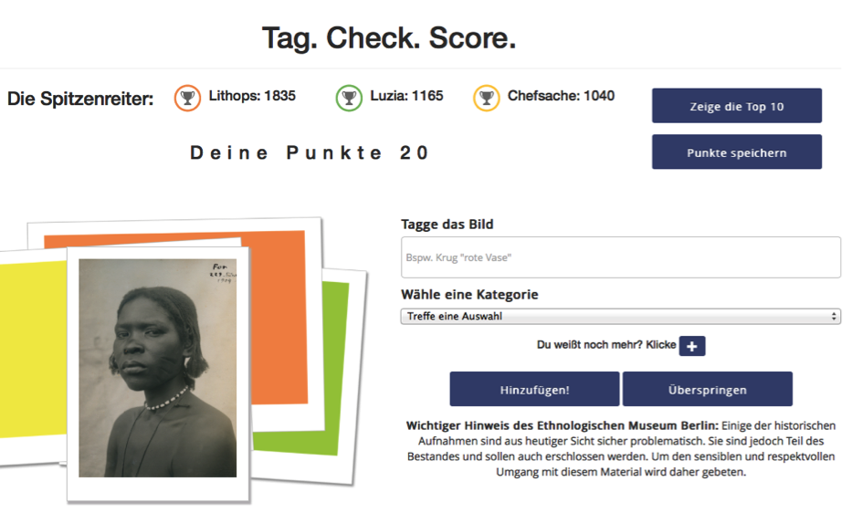Image resolution: width=863 pixels, height=513 pixels.
Task: Show the top 10 leaderboard
Action: [x=736, y=106]
